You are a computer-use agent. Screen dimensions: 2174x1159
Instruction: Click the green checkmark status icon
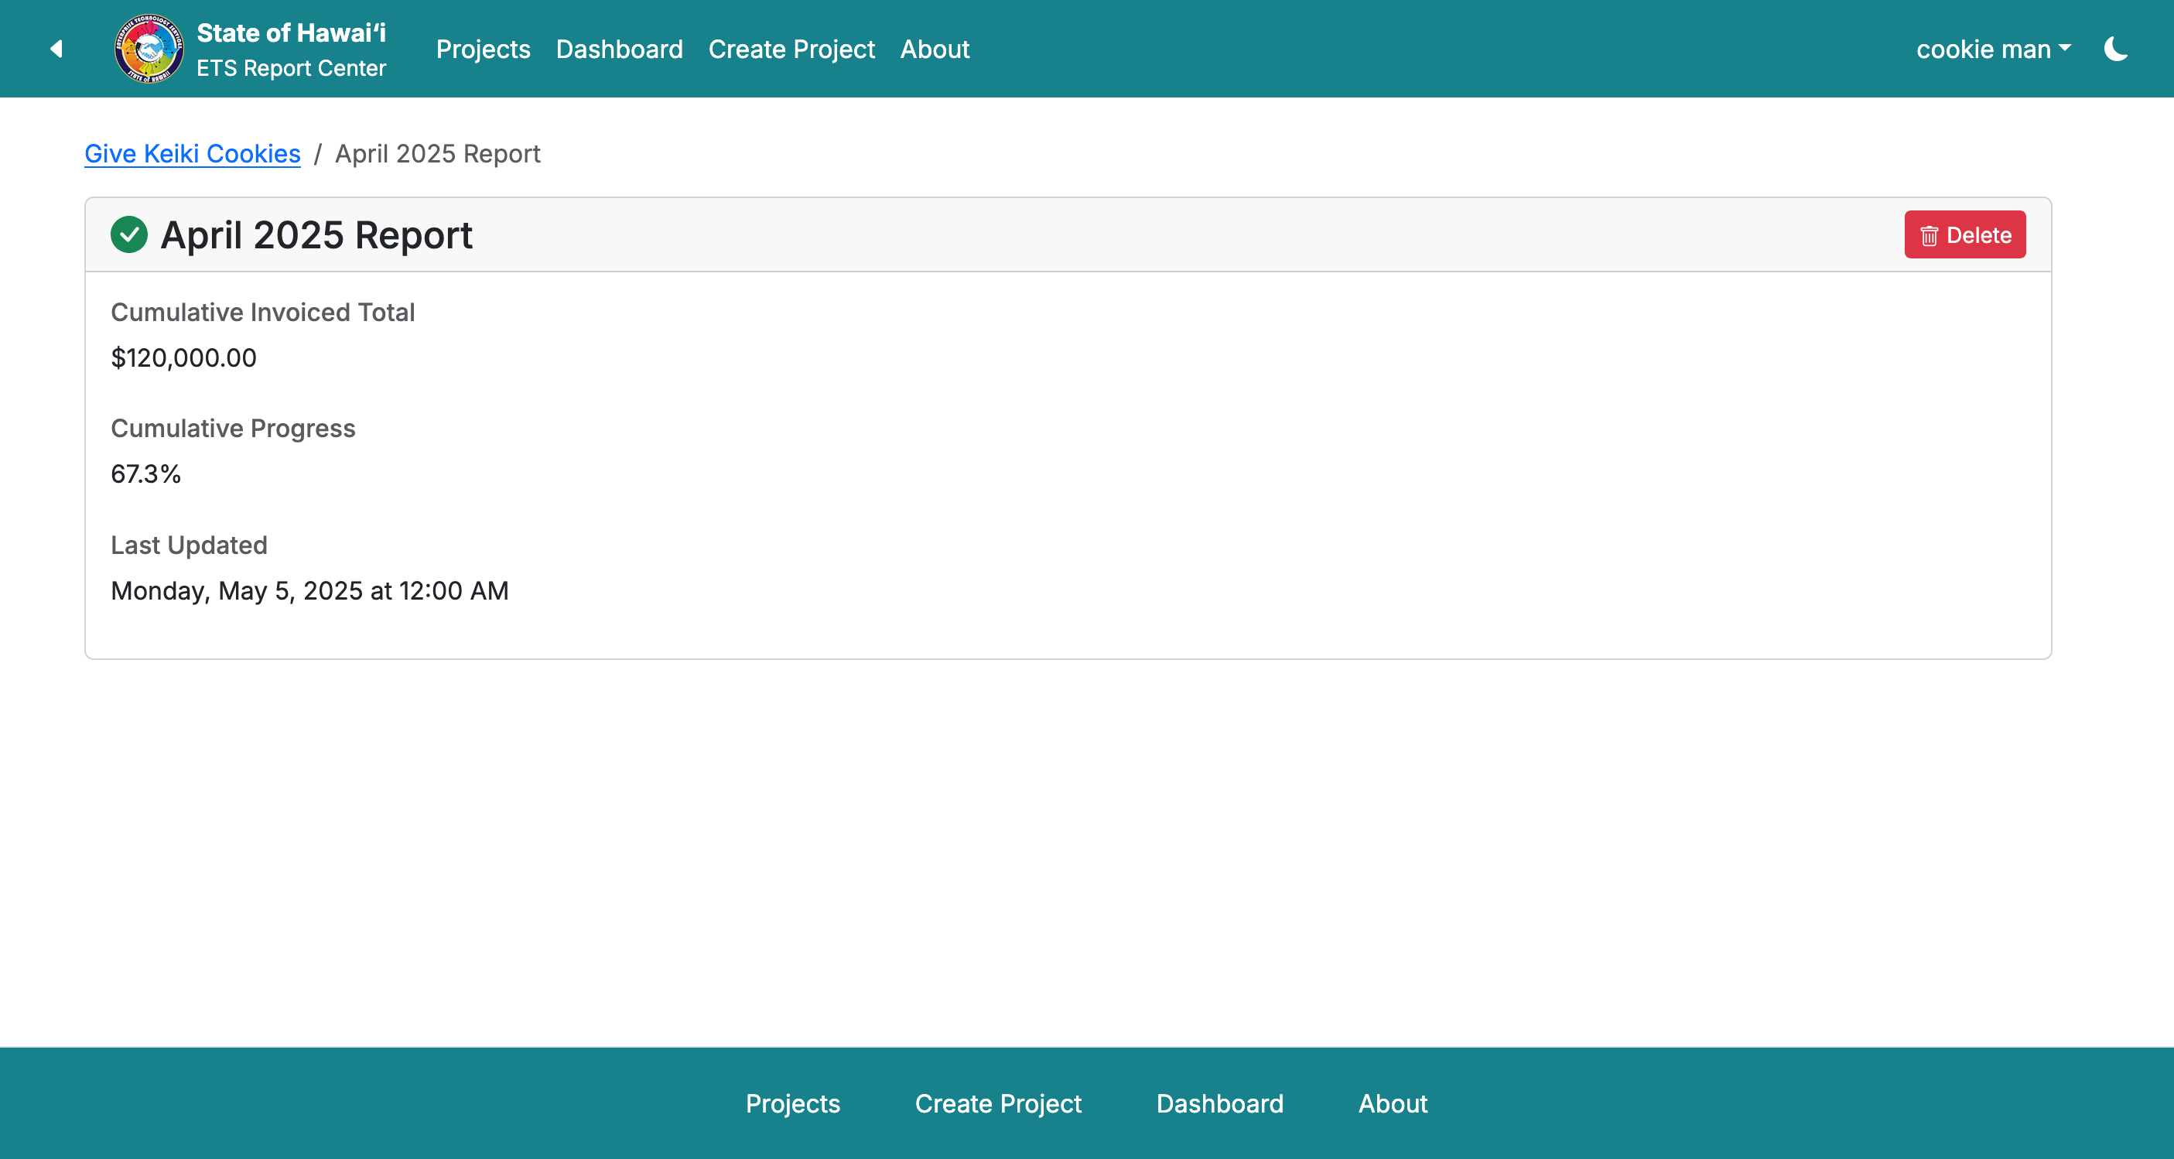[x=129, y=234]
